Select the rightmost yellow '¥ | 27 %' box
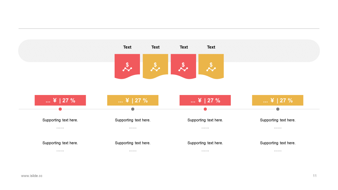Image resolution: width=338 pixels, height=190 pixels. pos(278,100)
